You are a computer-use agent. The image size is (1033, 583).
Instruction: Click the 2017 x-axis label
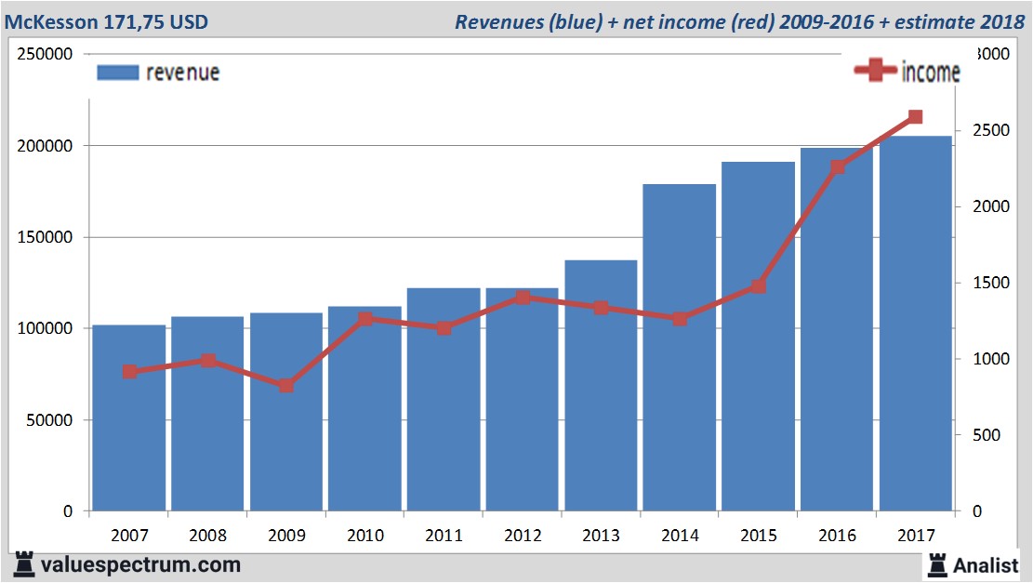[x=916, y=535]
